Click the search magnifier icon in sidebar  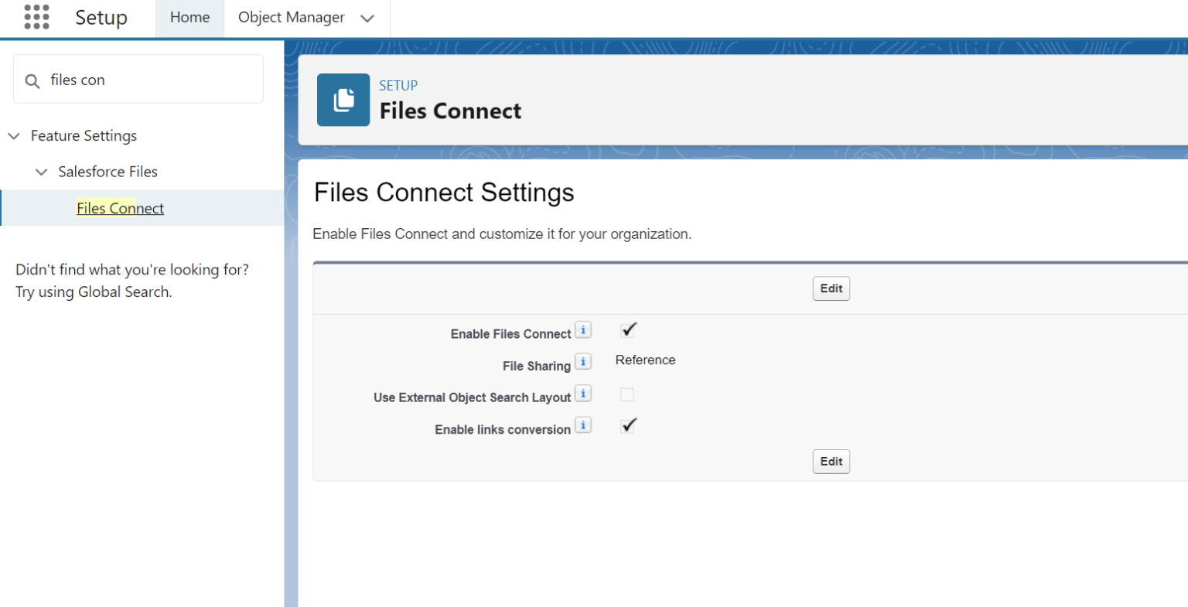pyautogui.click(x=32, y=79)
